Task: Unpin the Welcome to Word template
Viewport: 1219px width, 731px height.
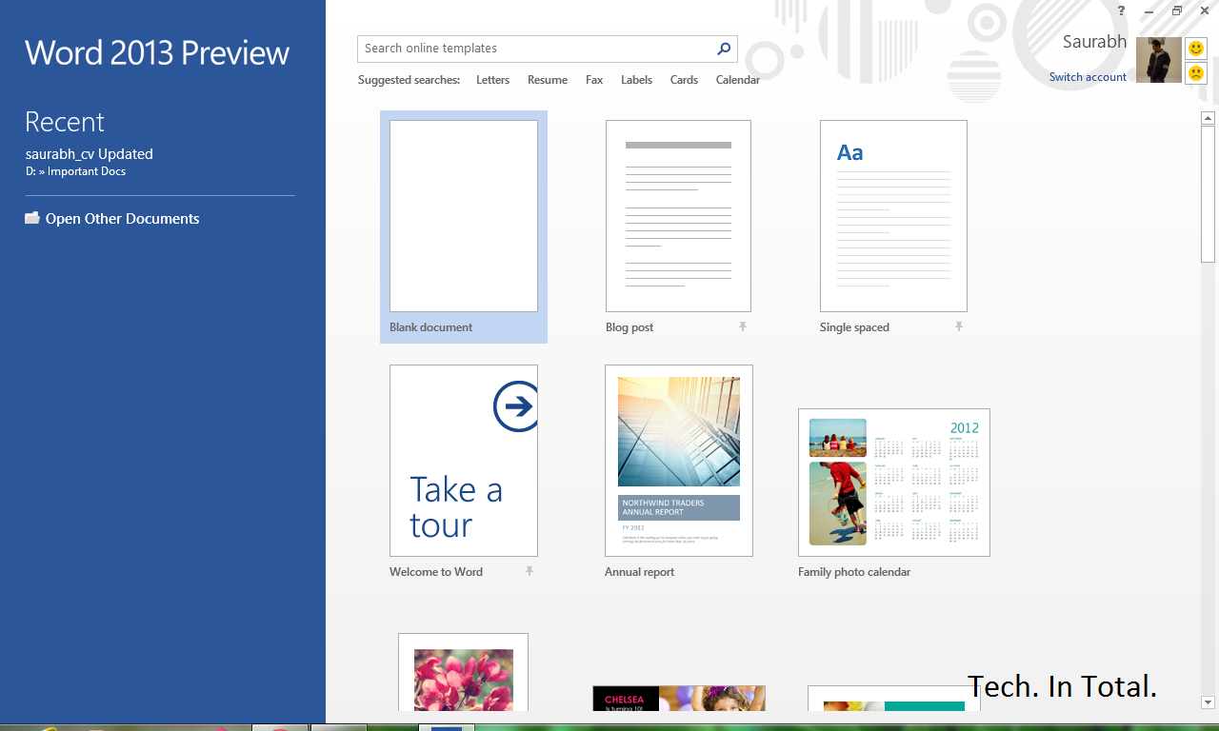Action: point(530,570)
